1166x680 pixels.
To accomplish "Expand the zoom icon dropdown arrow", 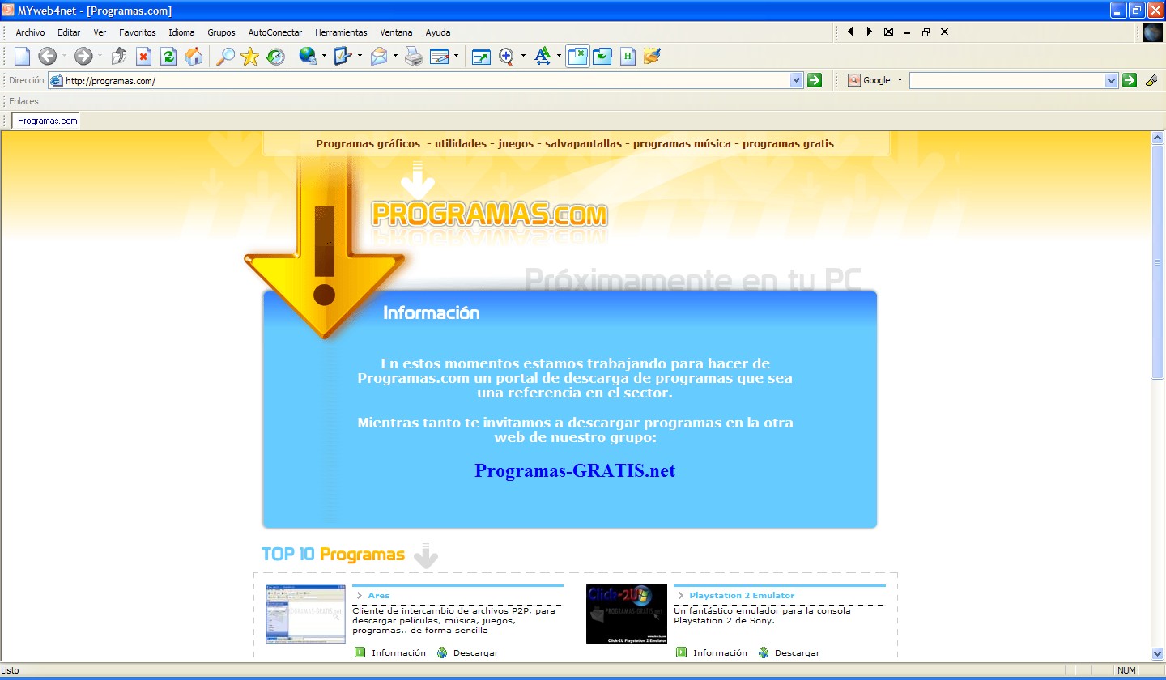I will coord(523,57).
